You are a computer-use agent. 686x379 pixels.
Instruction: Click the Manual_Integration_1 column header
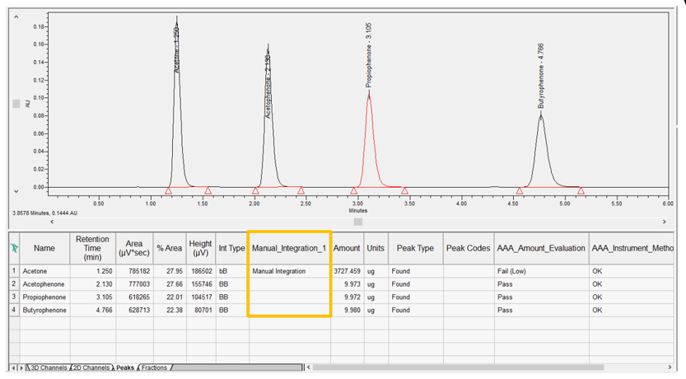pos(289,248)
